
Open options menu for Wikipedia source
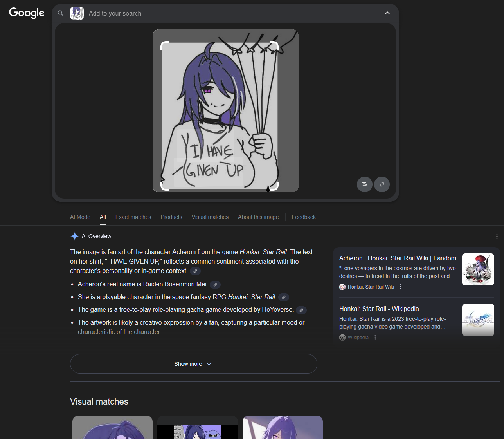pos(375,337)
